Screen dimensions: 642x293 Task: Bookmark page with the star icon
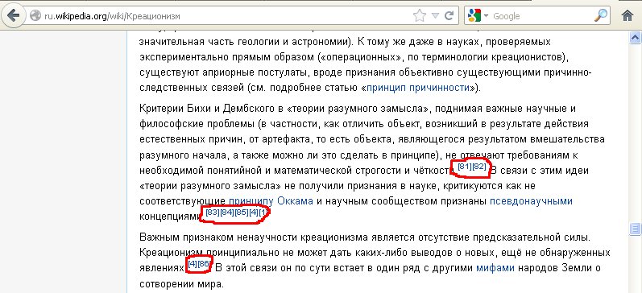419,16
